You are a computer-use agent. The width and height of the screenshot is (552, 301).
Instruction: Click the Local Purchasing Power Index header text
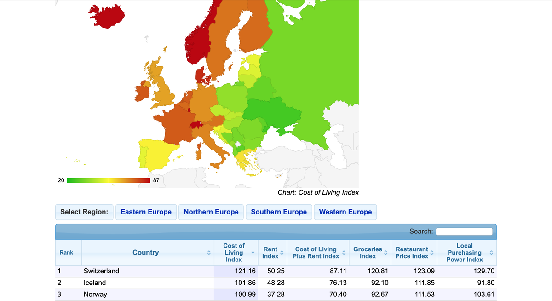464,253
